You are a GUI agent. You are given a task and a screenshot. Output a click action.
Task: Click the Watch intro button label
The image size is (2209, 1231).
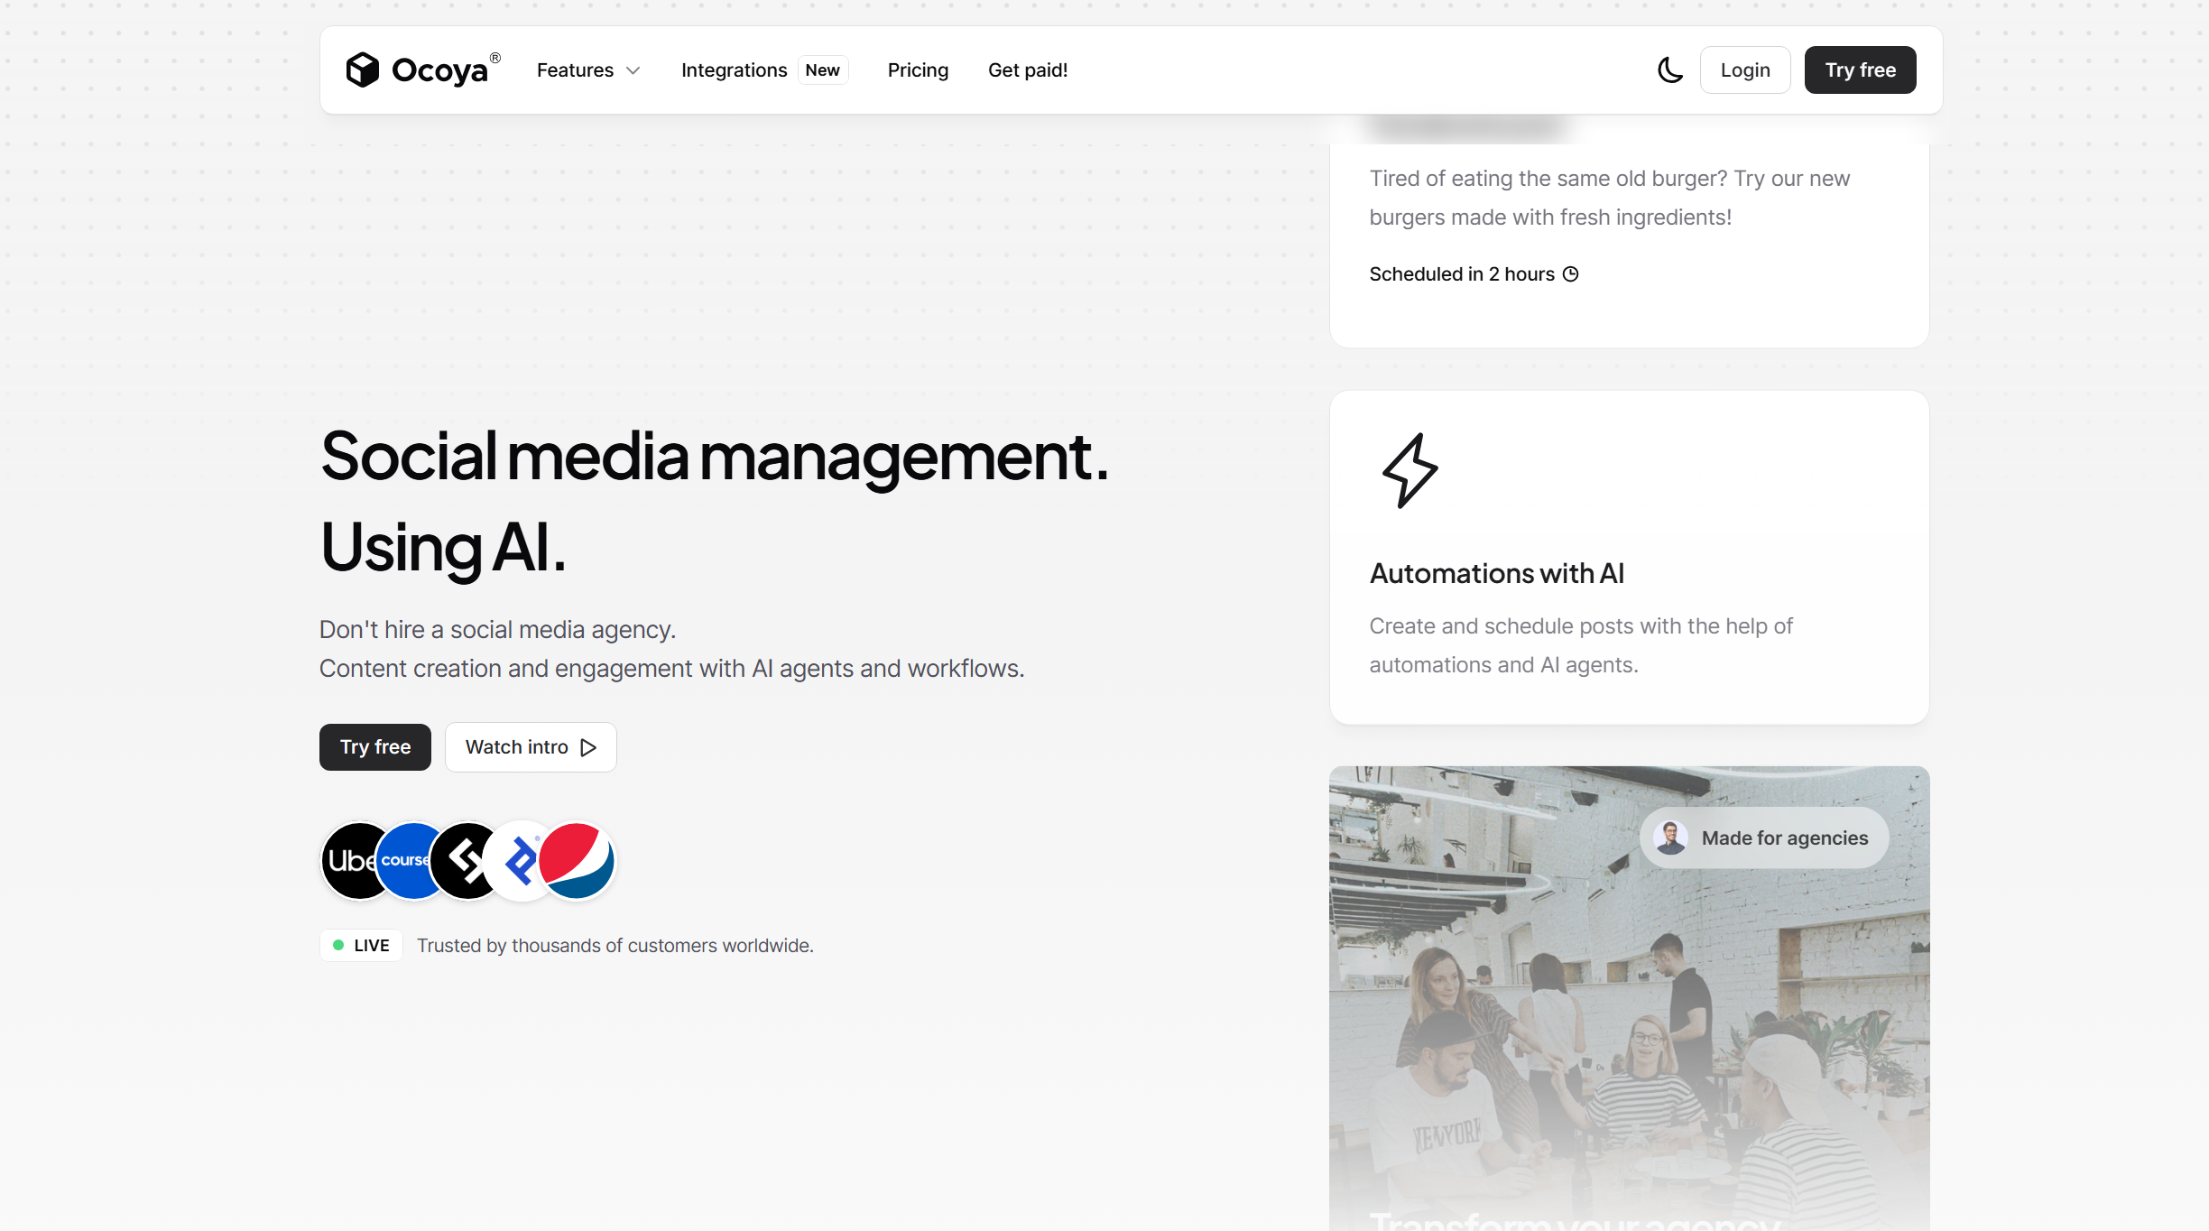516,747
